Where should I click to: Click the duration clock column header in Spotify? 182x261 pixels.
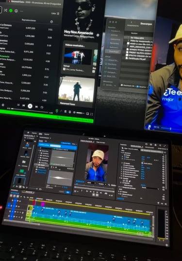[x=51, y=21]
